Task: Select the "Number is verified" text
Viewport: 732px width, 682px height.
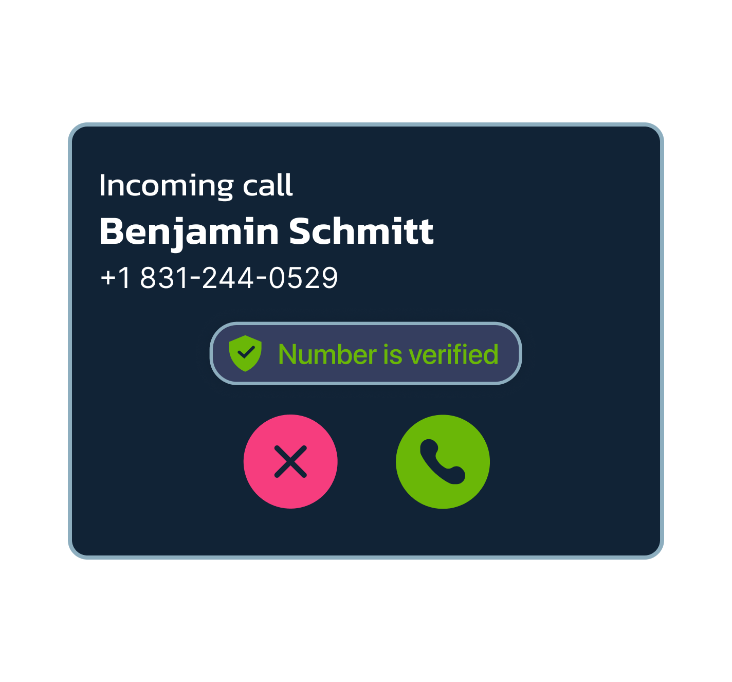Action: 388,354
